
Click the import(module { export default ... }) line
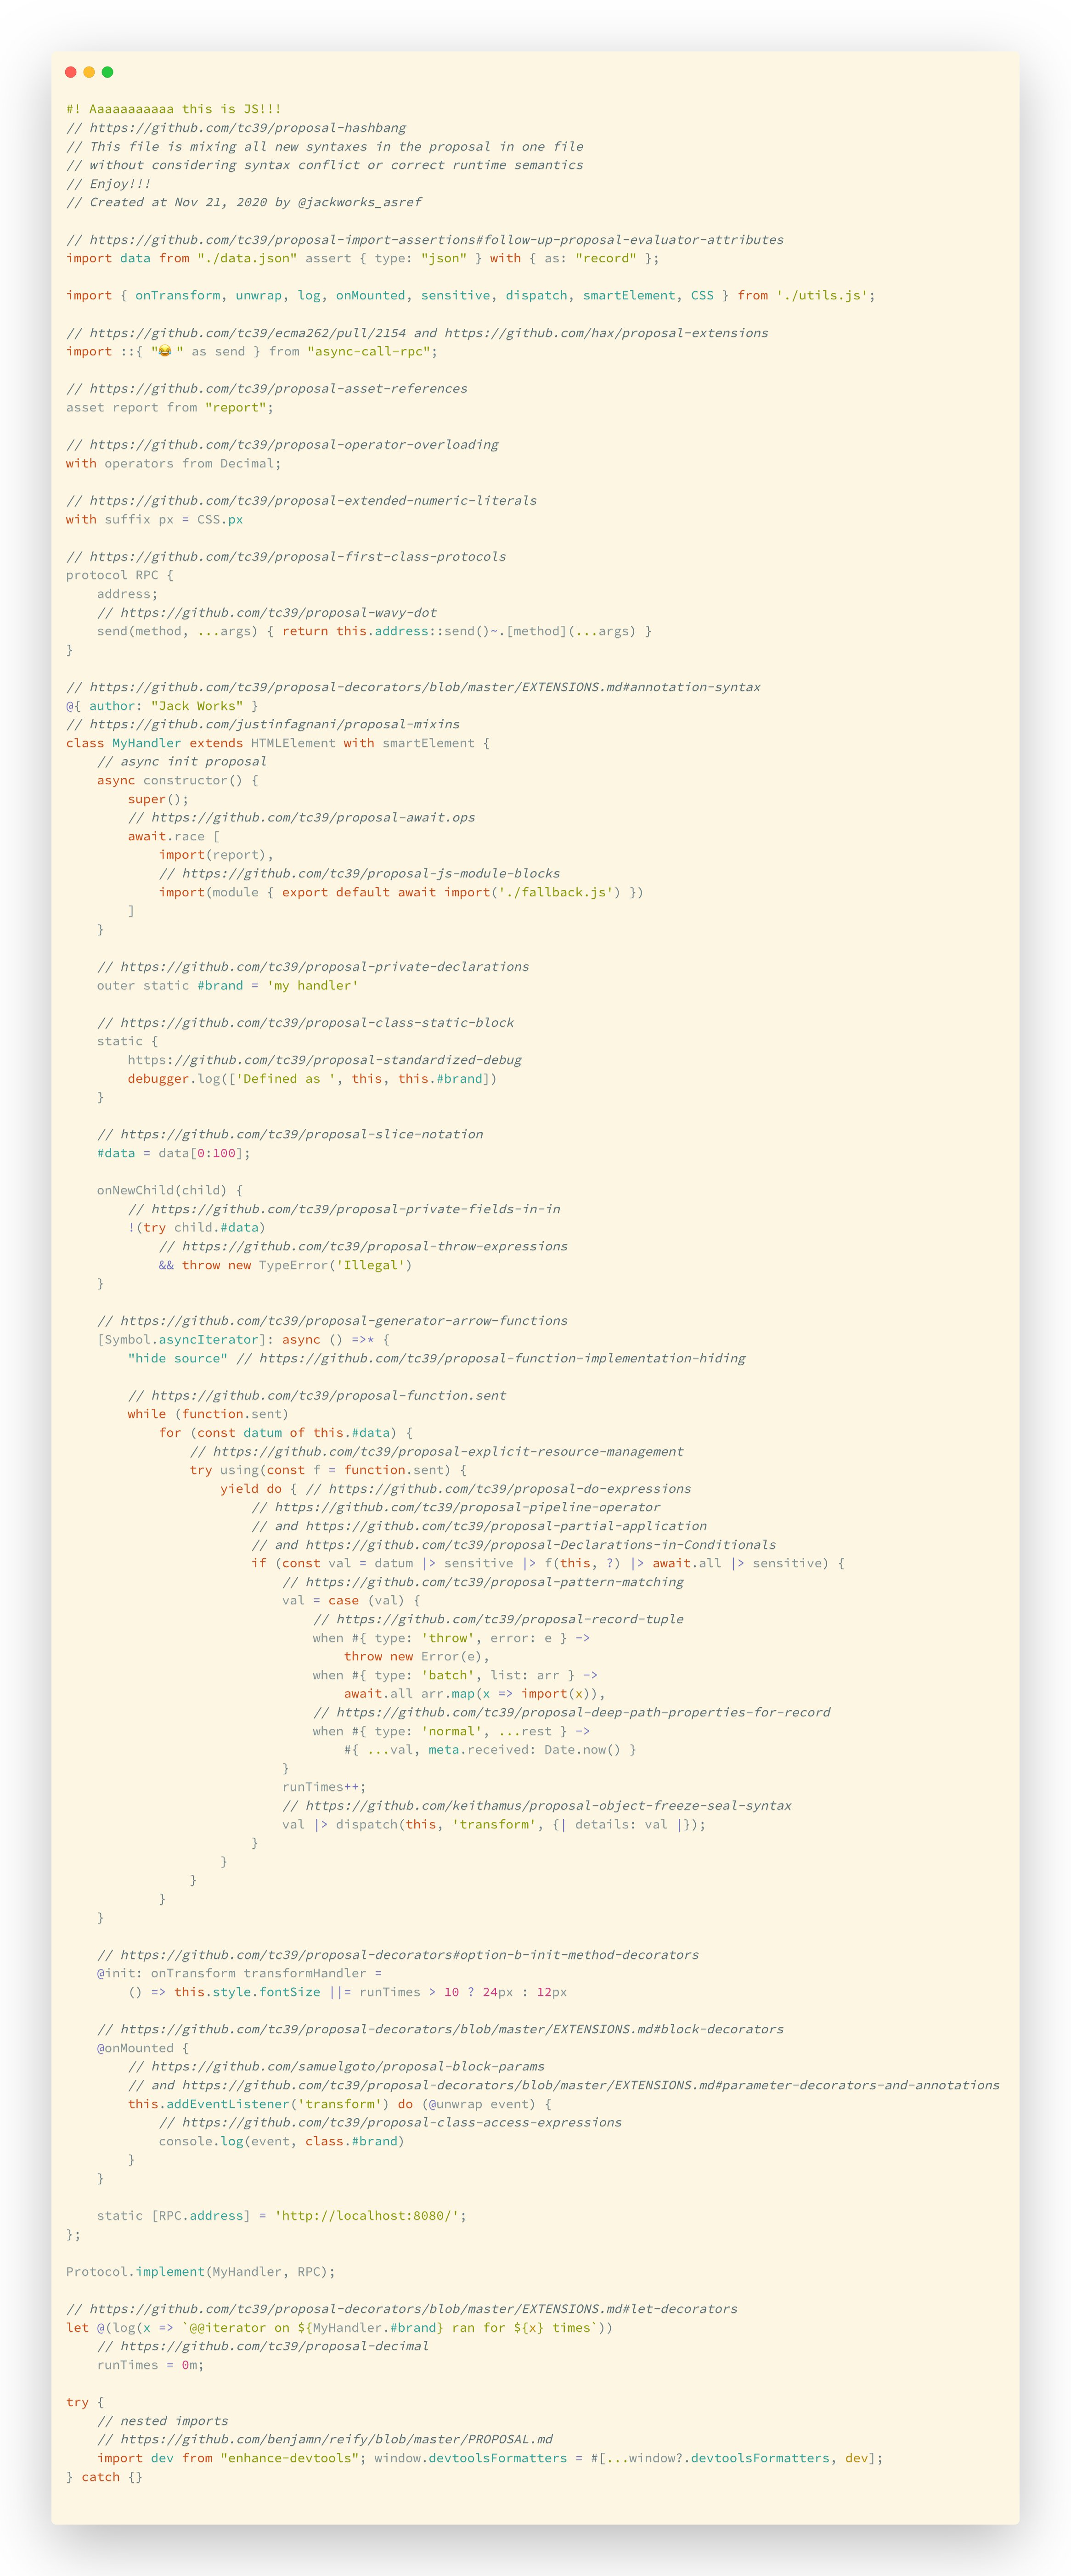(401, 892)
